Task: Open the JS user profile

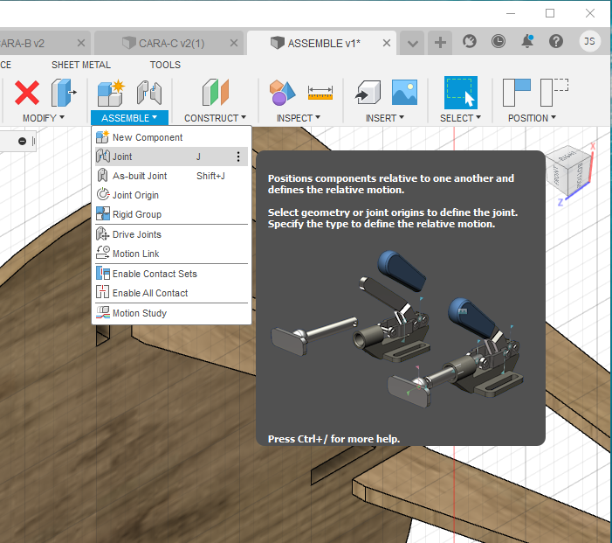Action: (x=589, y=41)
